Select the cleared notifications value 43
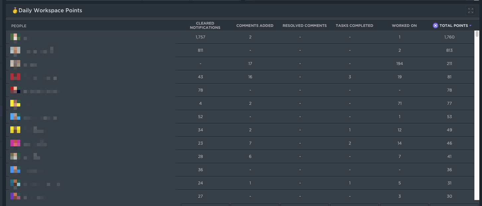This screenshot has height=206, width=482. [x=201, y=77]
